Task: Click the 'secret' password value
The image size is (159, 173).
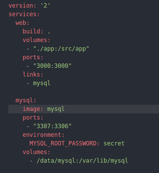Action: (x=114, y=143)
